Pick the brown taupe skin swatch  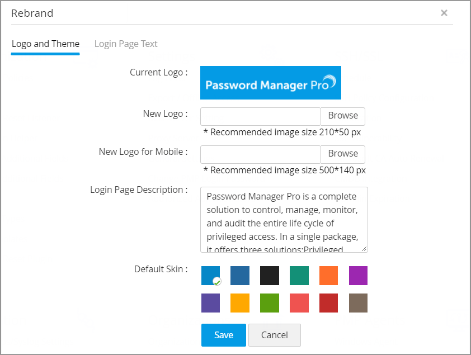[x=359, y=303]
